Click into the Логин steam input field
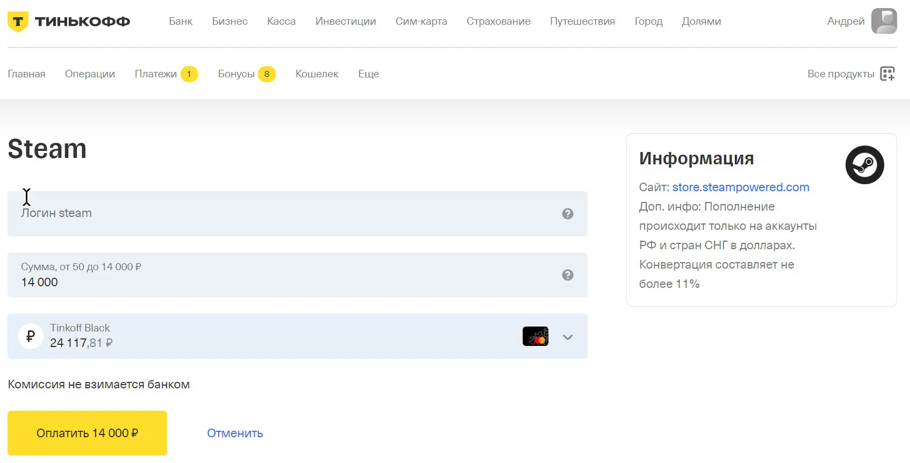Image resolution: width=910 pixels, height=463 pixels. [x=298, y=214]
